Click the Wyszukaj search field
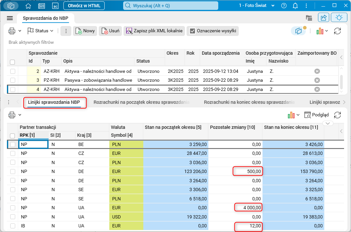 coord(171,6)
